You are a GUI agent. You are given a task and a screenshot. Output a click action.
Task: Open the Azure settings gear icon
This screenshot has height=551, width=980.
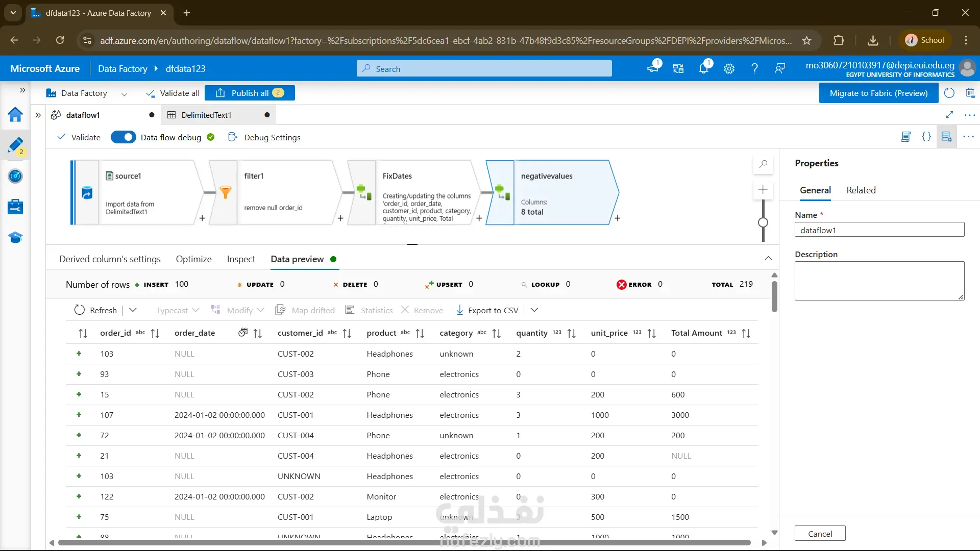(x=729, y=68)
